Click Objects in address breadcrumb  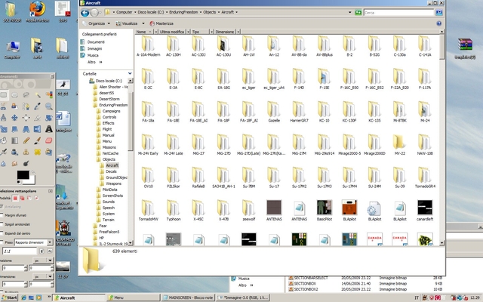click(x=210, y=12)
